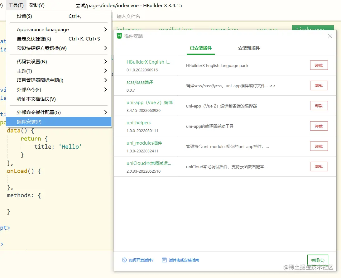Show more of scss/sass description via >>

[x=273, y=86]
